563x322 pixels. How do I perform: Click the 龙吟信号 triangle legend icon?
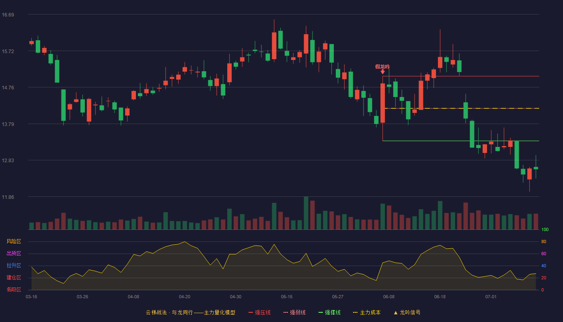click(396, 312)
